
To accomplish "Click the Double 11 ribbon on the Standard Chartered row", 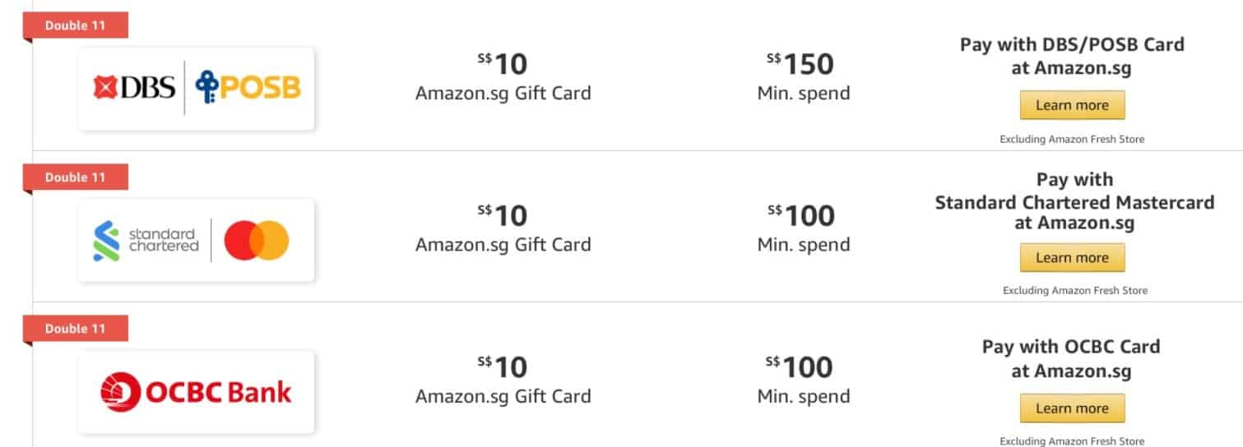I will coord(76,177).
